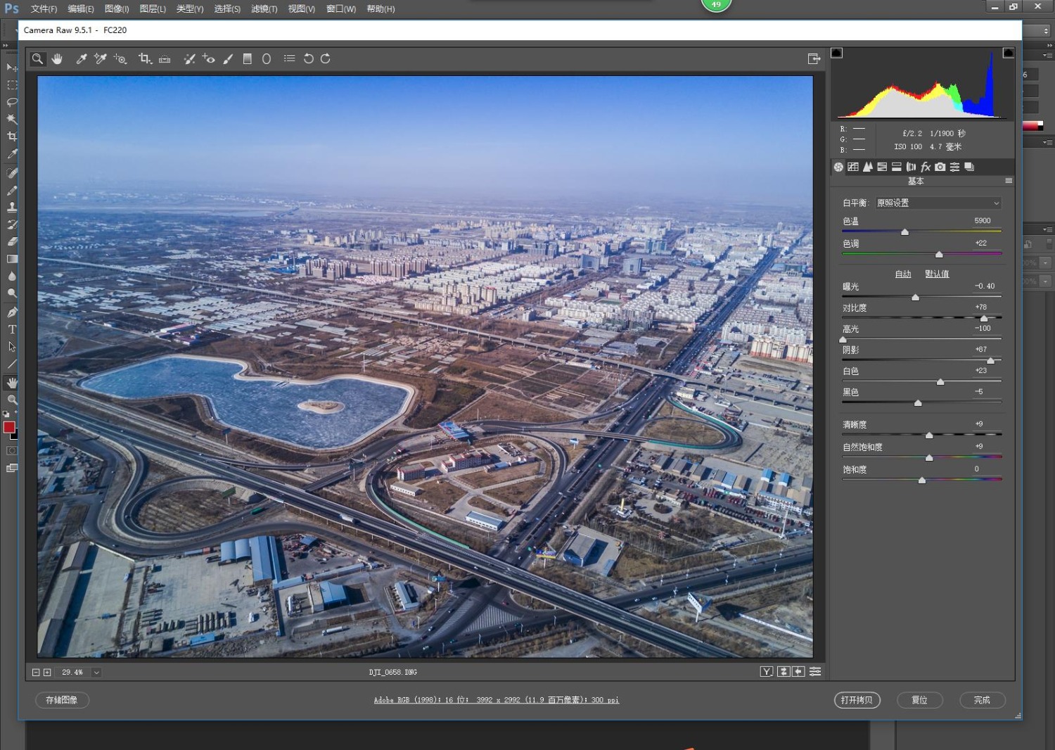This screenshot has height=750, width=1055.
Task: Rotate image counterclockwise
Action: [x=308, y=59]
